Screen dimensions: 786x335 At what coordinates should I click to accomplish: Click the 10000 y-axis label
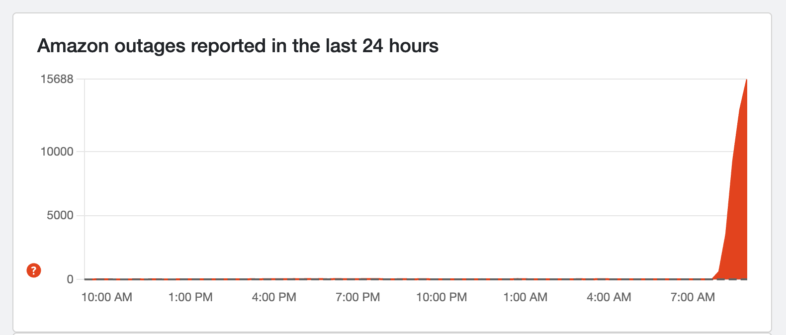pyautogui.click(x=57, y=152)
